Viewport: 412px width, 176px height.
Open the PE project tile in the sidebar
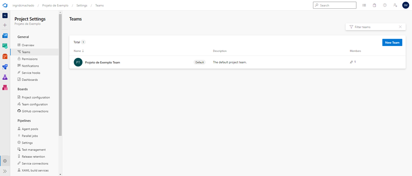[5, 16]
